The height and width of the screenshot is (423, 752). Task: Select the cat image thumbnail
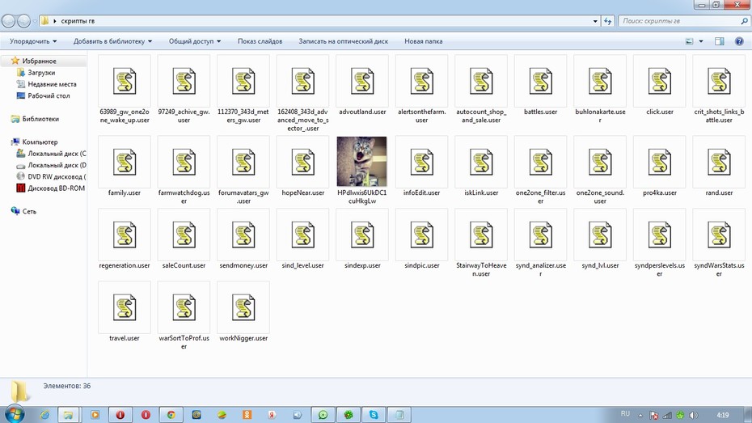click(x=362, y=162)
